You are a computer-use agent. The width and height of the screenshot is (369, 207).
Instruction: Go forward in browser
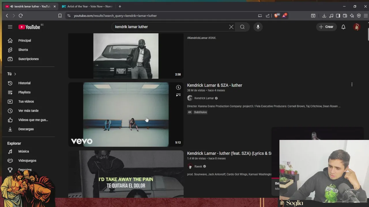14,16
